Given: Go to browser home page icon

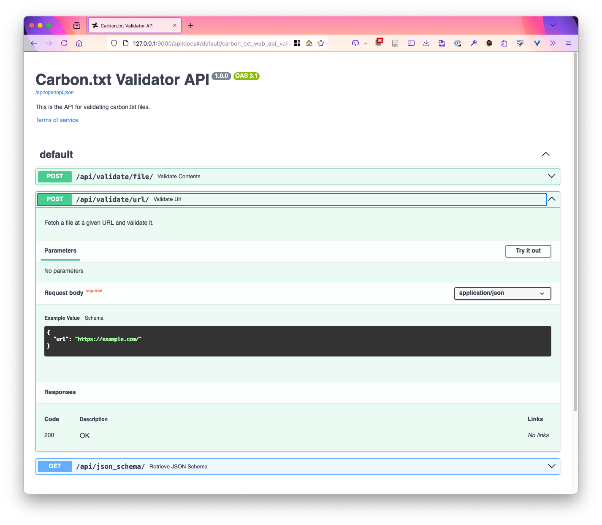Looking at the screenshot, I should tap(79, 43).
